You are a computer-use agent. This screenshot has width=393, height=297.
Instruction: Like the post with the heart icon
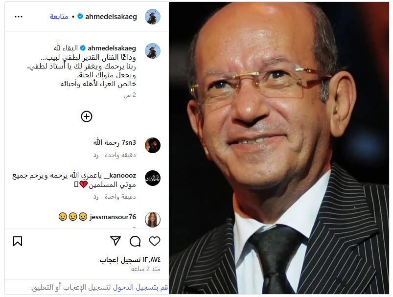coord(154,241)
